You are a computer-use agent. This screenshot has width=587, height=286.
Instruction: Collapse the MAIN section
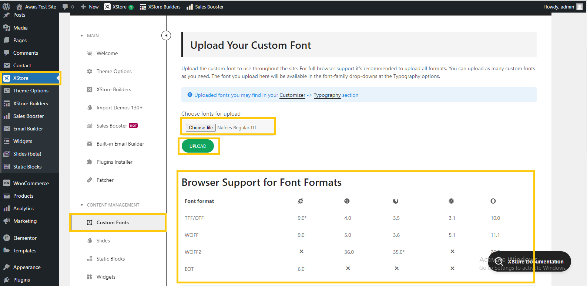click(x=82, y=36)
